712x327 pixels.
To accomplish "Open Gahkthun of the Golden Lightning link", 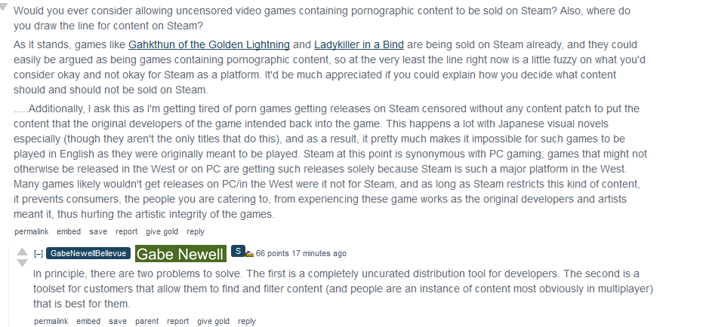I will (x=209, y=45).
